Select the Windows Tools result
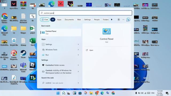This screenshot has height=96, width=171. coord(61,50)
